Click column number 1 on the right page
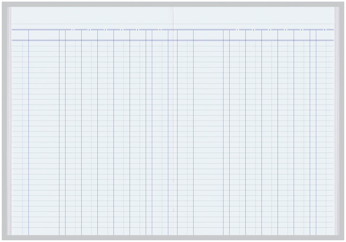The image size is (346, 242). pos(237,30)
